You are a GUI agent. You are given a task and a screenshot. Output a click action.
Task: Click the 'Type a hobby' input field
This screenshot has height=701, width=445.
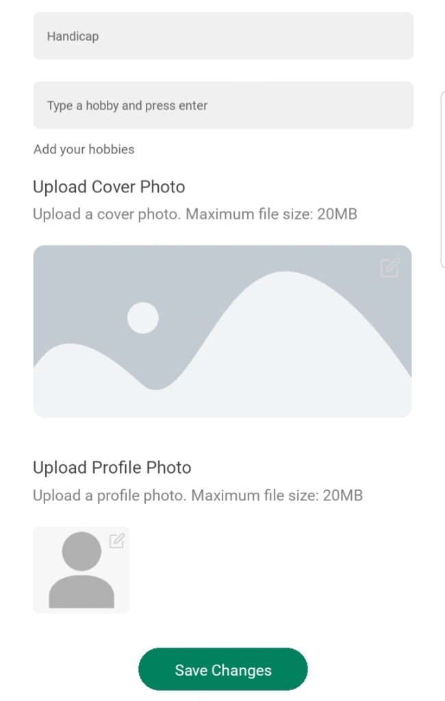click(x=223, y=105)
